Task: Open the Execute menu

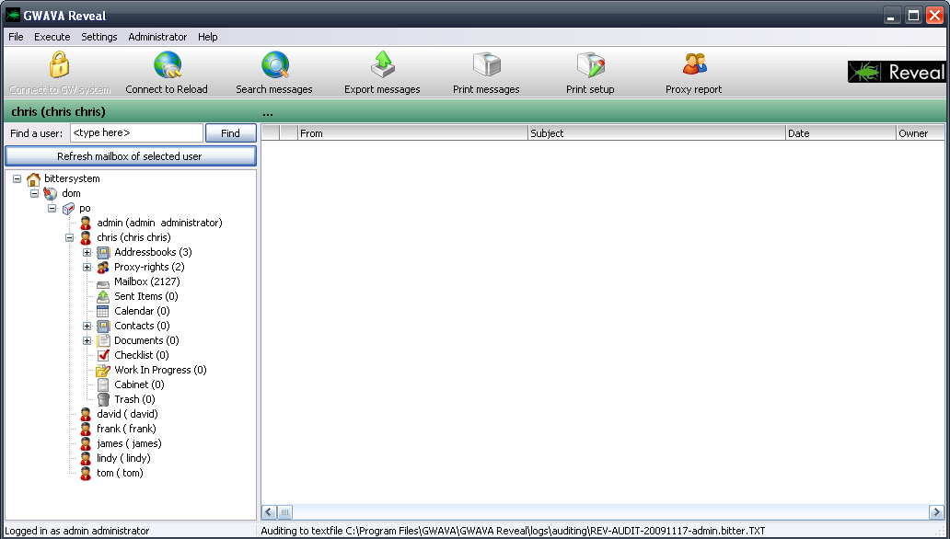Action: coord(52,37)
